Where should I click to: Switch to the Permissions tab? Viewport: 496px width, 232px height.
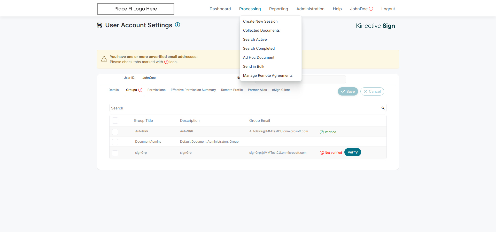point(156,90)
